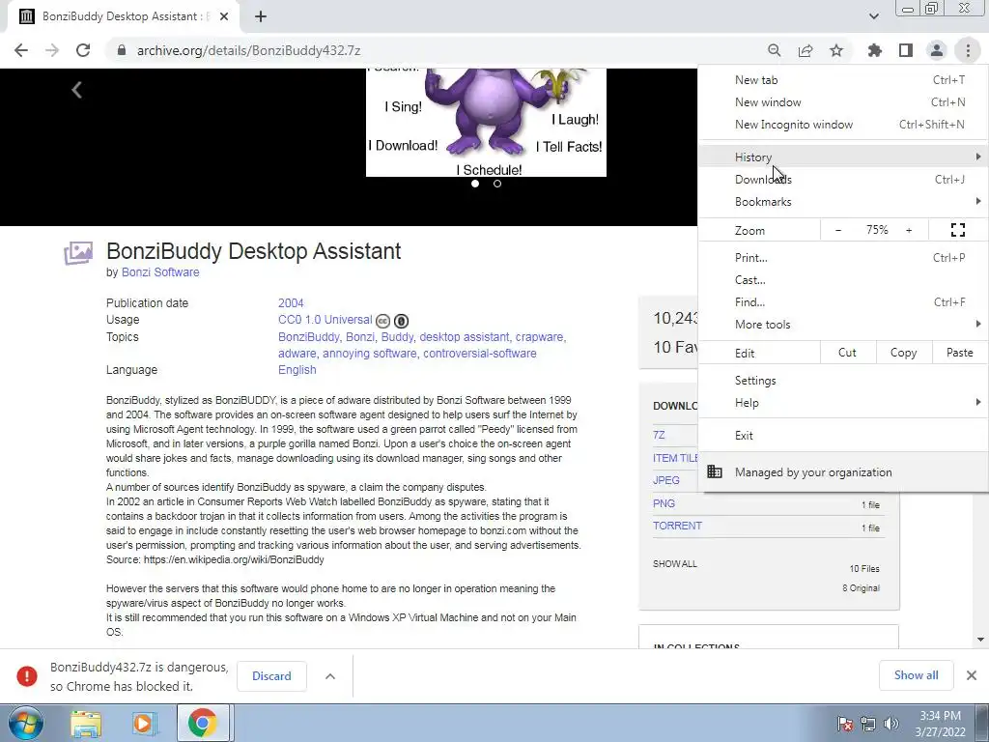Open the 7Z download option
This screenshot has width=989, height=742.
click(x=659, y=435)
